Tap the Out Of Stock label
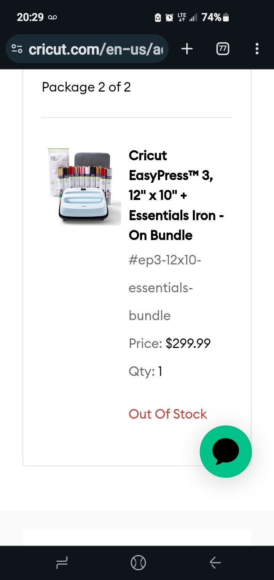The image size is (274, 580). 167,414
